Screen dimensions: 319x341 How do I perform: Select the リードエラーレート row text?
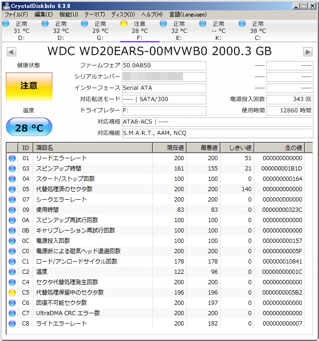pyautogui.click(x=61, y=158)
